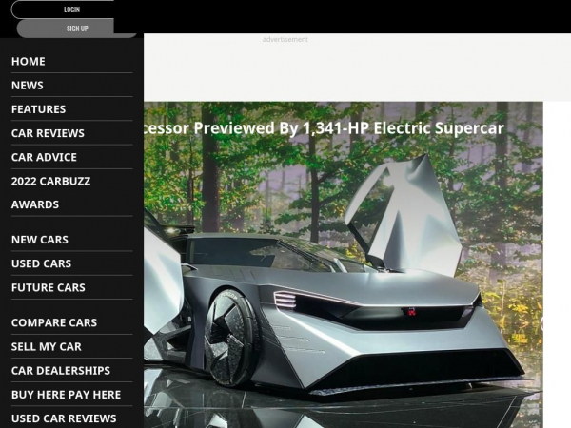The height and width of the screenshot is (428, 571).
Task: Select BUY HERE PAY HERE option
Action: (66, 394)
